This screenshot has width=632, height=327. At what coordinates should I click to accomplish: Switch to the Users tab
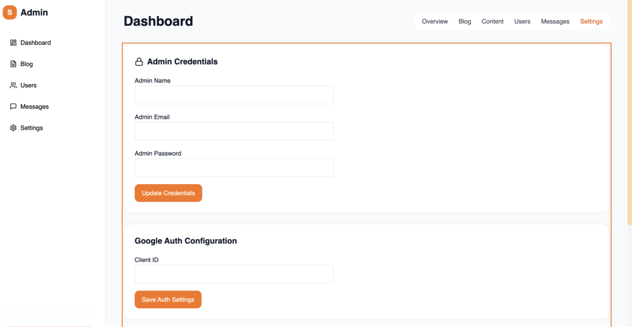(x=522, y=21)
